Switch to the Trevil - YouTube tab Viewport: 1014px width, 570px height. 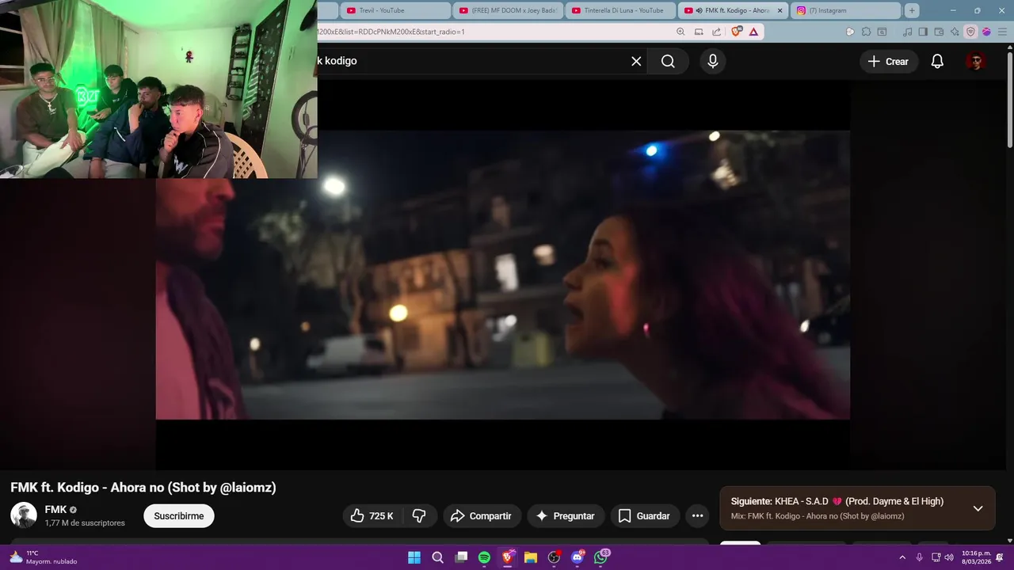point(396,10)
